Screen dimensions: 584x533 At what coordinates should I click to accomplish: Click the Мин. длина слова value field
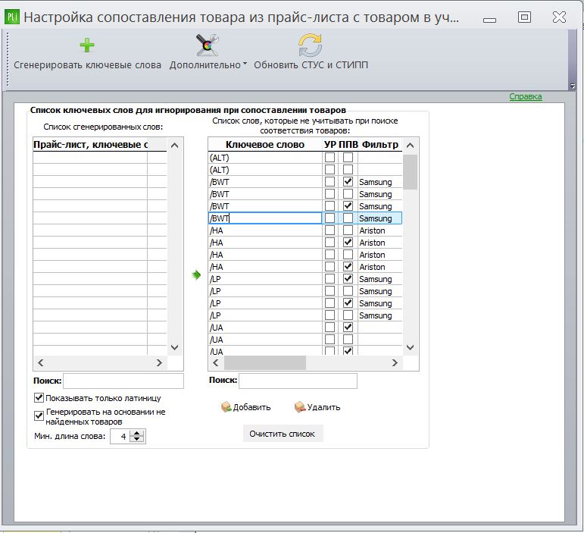(120, 437)
